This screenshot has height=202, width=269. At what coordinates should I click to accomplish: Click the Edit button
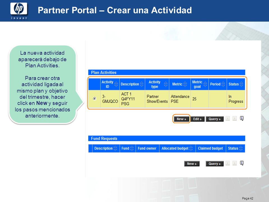click(x=197, y=119)
